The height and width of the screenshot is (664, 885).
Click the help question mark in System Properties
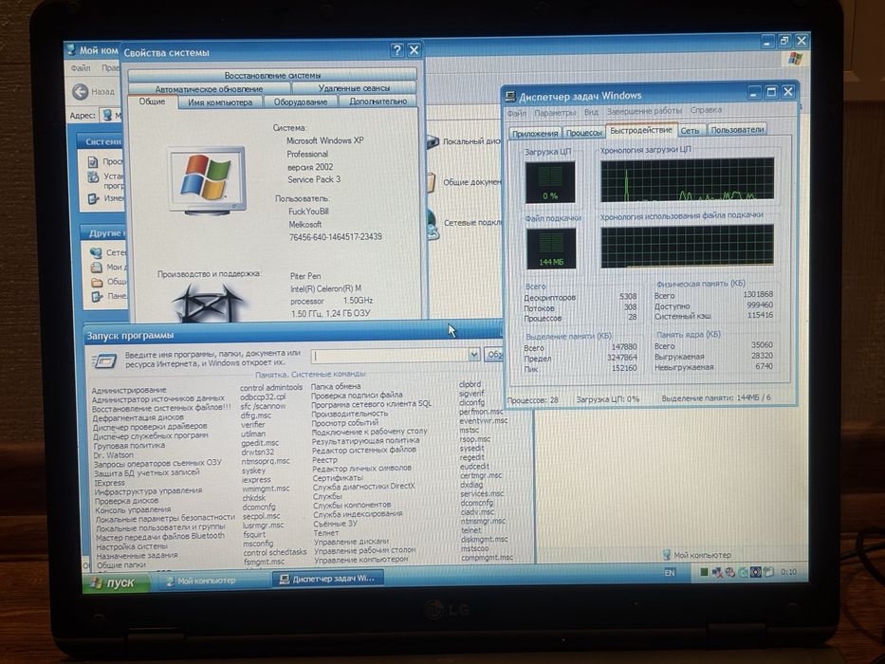396,50
